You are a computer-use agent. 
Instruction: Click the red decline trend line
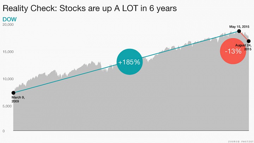(244, 36)
